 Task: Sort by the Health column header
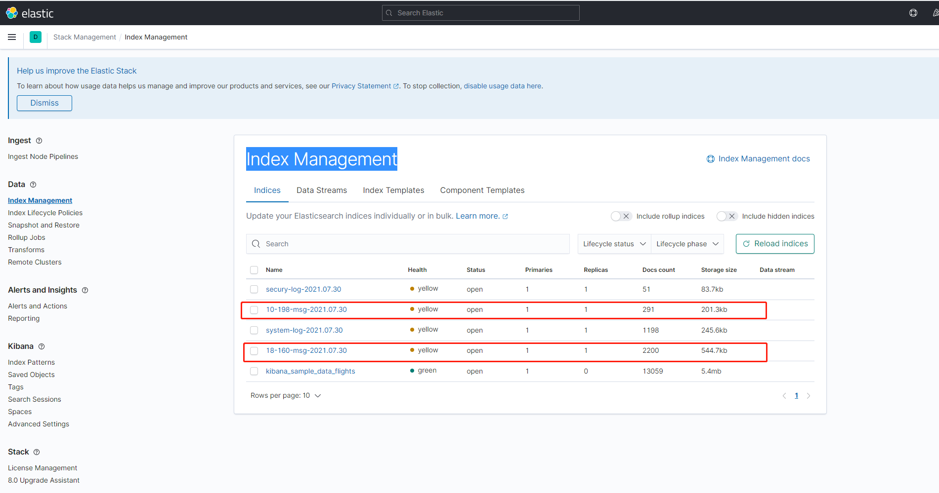pyautogui.click(x=417, y=270)
